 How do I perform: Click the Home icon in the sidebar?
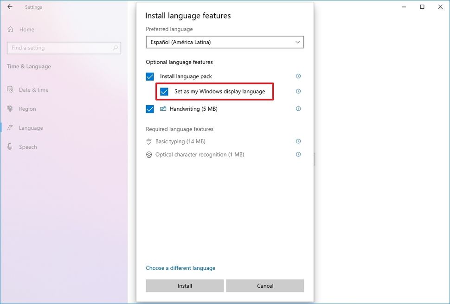pos(10,29)
